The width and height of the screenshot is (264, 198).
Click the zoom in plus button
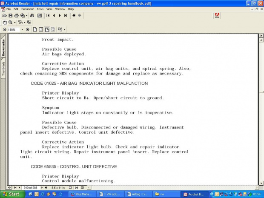[28, 29]
